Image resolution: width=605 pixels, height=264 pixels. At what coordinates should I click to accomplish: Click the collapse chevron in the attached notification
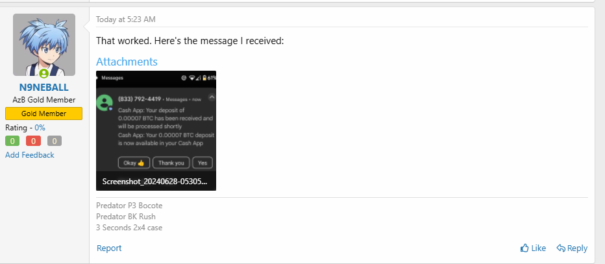coord(212,97)
